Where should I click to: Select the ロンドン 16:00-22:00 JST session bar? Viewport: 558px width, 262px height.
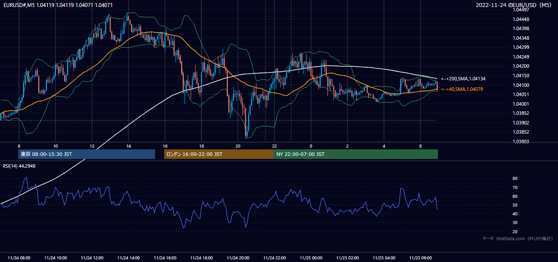tap(219, 154)
